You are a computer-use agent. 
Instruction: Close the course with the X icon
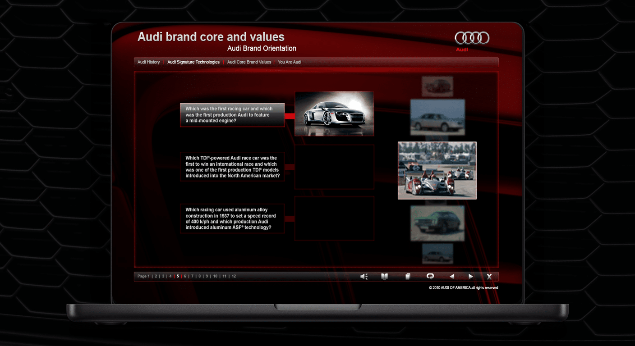489,277
